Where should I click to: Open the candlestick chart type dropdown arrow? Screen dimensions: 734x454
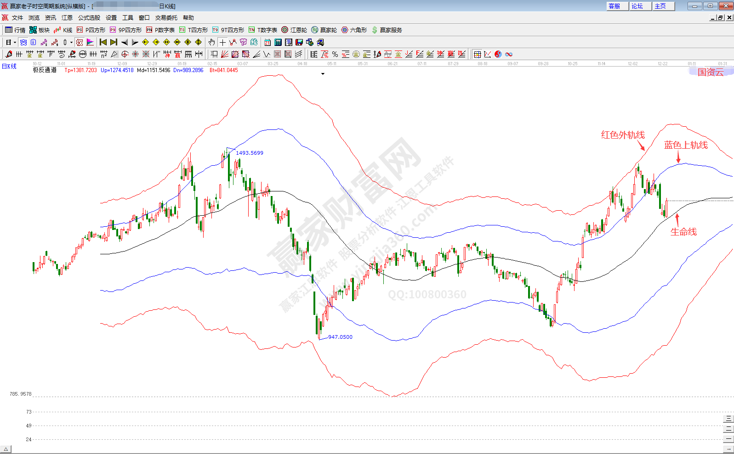point(71,43)
